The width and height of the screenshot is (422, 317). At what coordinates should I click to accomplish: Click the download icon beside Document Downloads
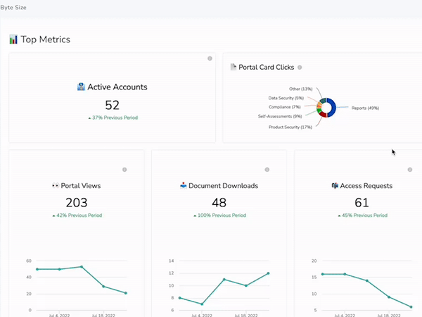(x=184, y=186)
